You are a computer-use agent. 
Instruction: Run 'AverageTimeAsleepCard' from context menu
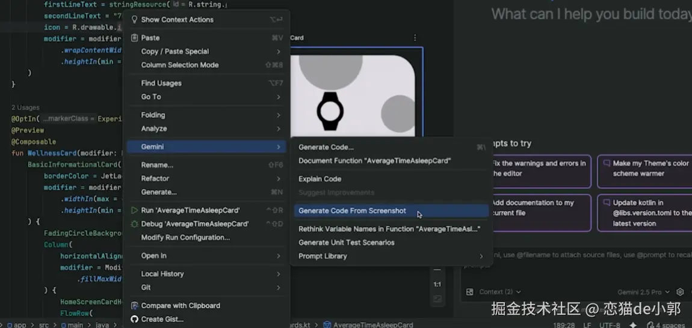pyautogui.click(x=206, y=210)
